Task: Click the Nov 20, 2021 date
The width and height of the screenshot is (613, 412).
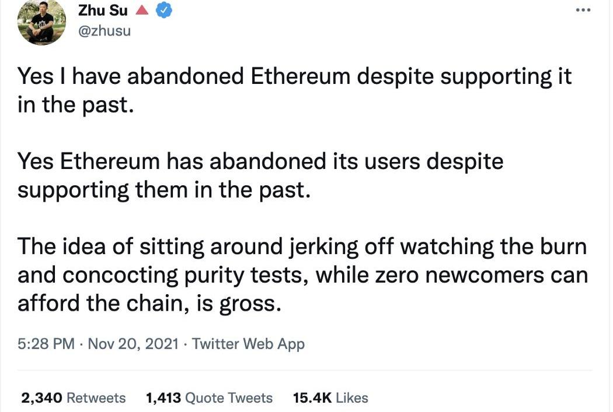Action: pyautogui.click(x=134, y=344)
